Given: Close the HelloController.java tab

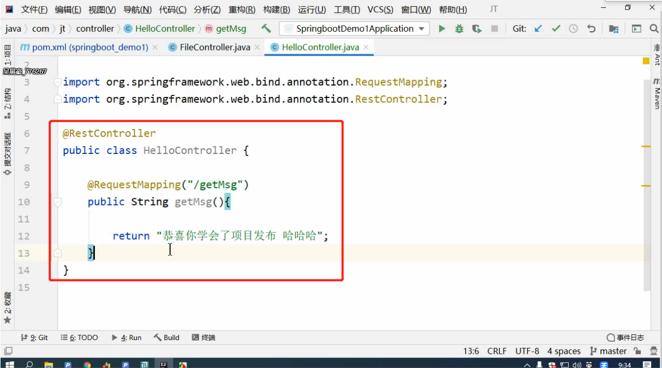Looking at the screenshot, I should tap(366, 47).
